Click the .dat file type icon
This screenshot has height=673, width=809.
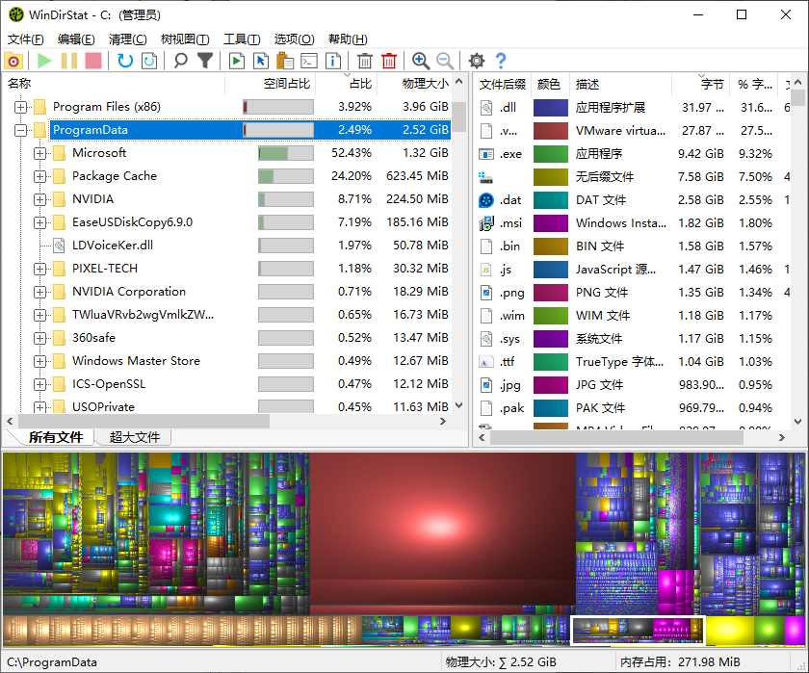click(x=486, y=200)
